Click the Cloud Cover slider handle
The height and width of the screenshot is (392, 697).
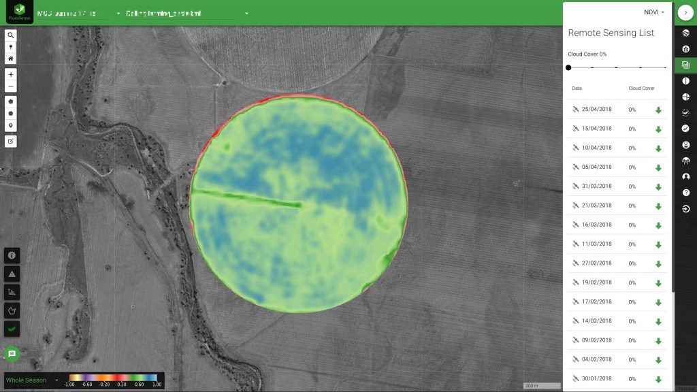click(x=568, y=67)
